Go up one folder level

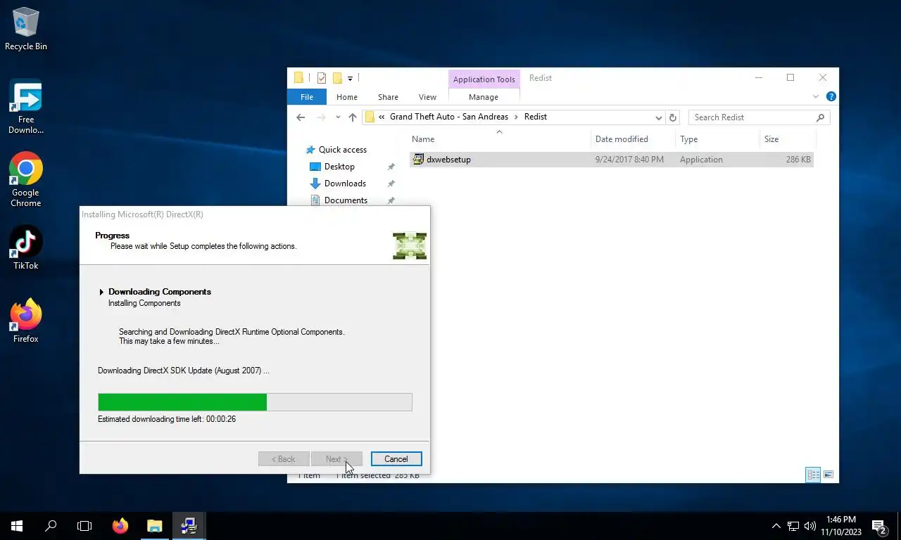(x=353, y=117)
